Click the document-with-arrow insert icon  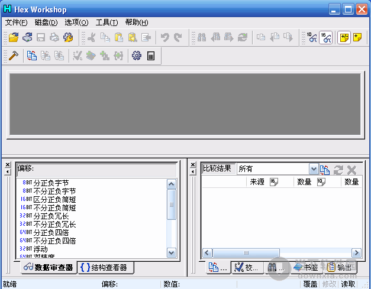click(146, 37)
